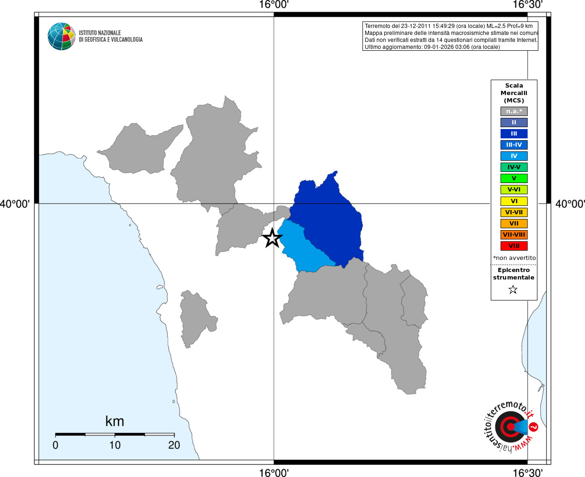Click the epicenter star on the map
The height and width of the screenshot is (477, 585).
[272, 238]
